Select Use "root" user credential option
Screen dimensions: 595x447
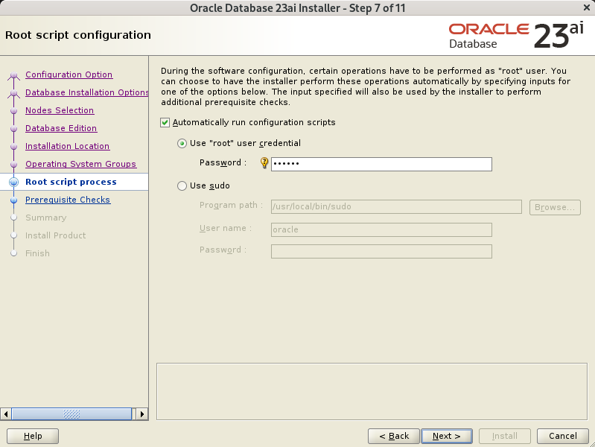(182, 144)
